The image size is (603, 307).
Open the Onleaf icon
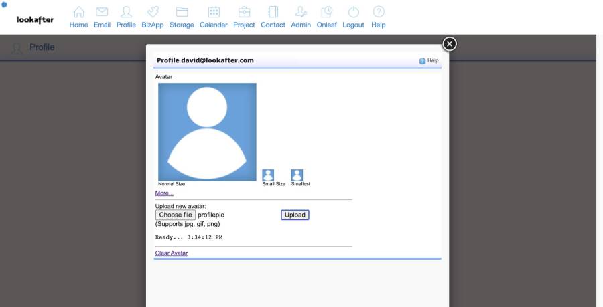click(327, 13)
